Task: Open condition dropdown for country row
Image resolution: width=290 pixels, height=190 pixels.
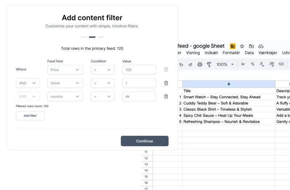Action: 103,96
